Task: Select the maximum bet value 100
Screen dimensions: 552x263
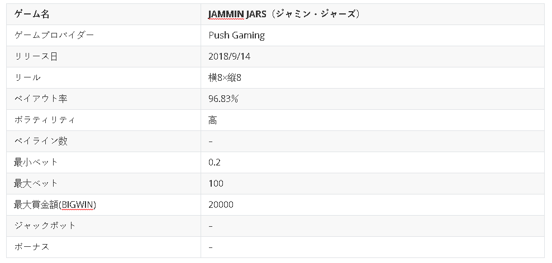Action: 216,183
